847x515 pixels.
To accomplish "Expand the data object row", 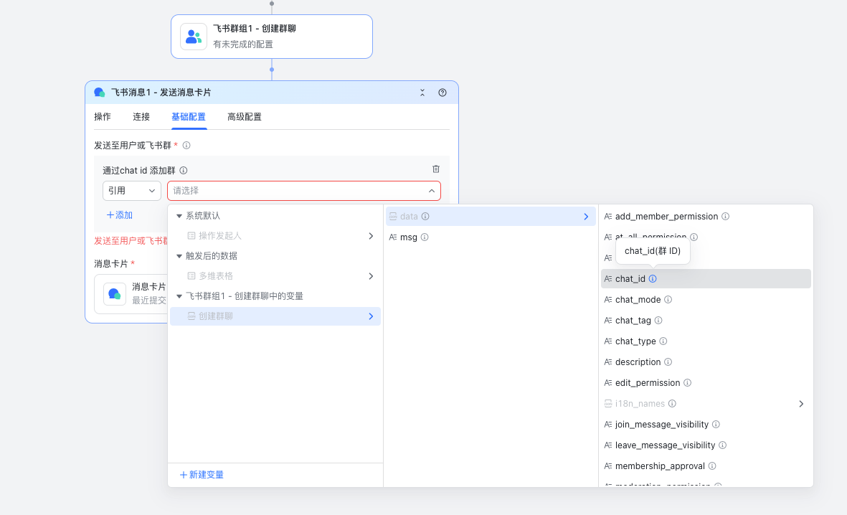I will 491,217.
